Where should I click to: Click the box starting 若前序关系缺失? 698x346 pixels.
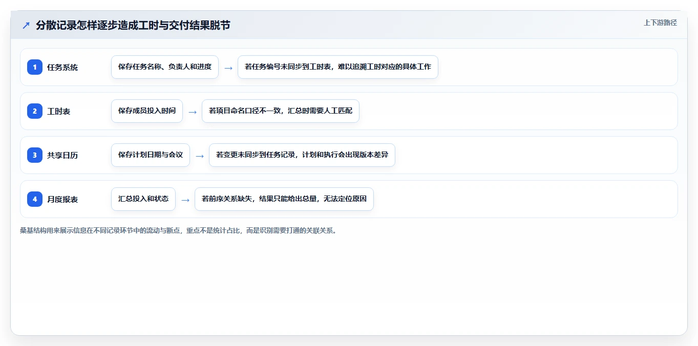click(x=284, y=199)
